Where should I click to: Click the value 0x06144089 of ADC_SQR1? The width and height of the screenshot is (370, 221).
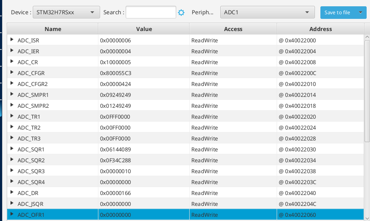click(x=115, y=149)
